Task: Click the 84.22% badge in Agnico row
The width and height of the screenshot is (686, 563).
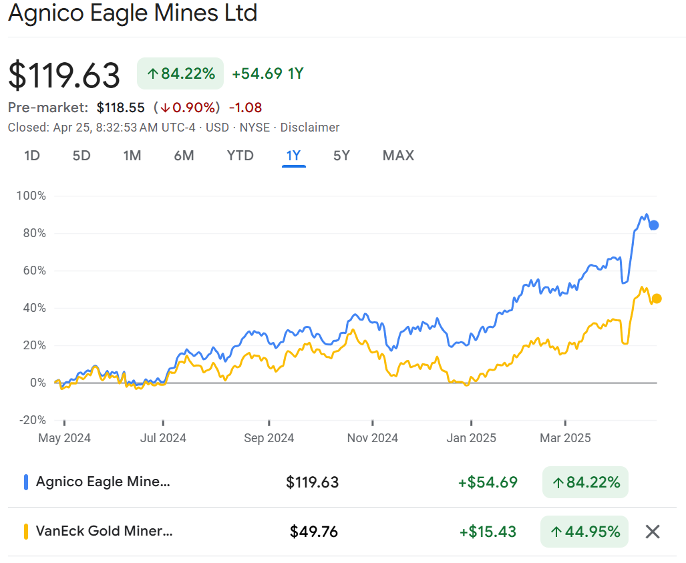Action: pos(585,482)
